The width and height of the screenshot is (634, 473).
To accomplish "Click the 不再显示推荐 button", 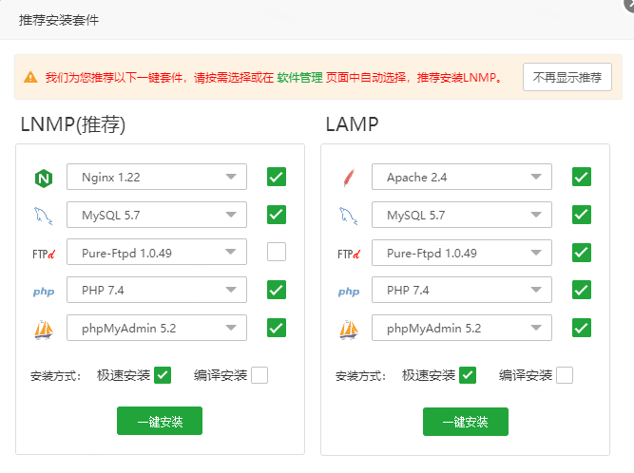I will [x=567, y=77].
